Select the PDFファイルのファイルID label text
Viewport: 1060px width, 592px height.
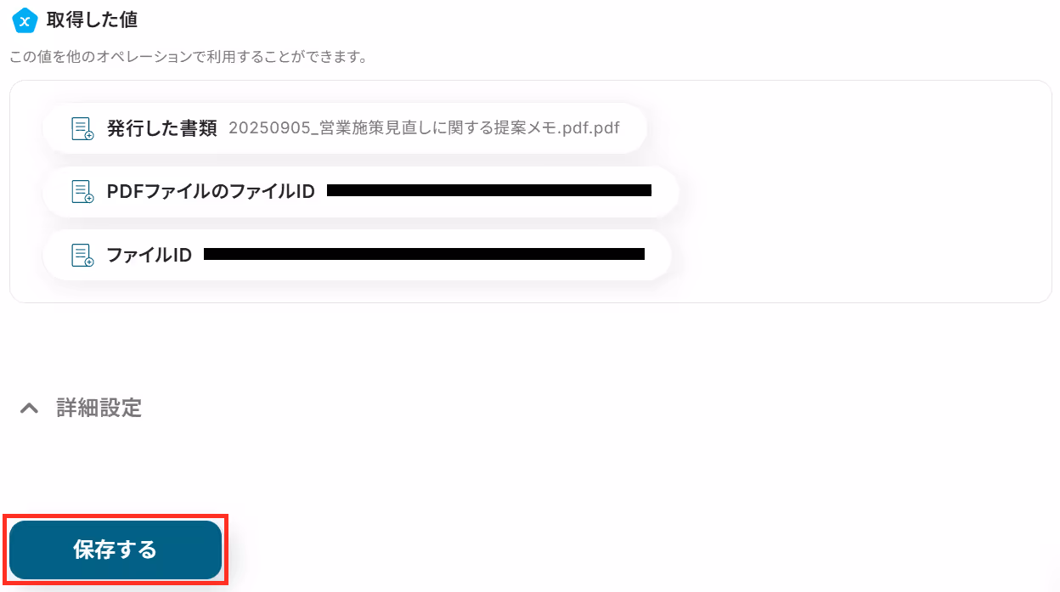coord(211,191)
